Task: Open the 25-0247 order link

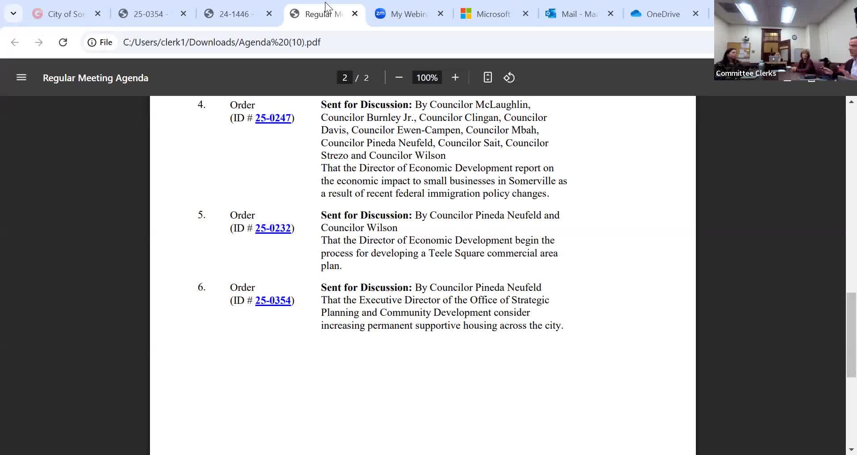Action: click(273, 118)
